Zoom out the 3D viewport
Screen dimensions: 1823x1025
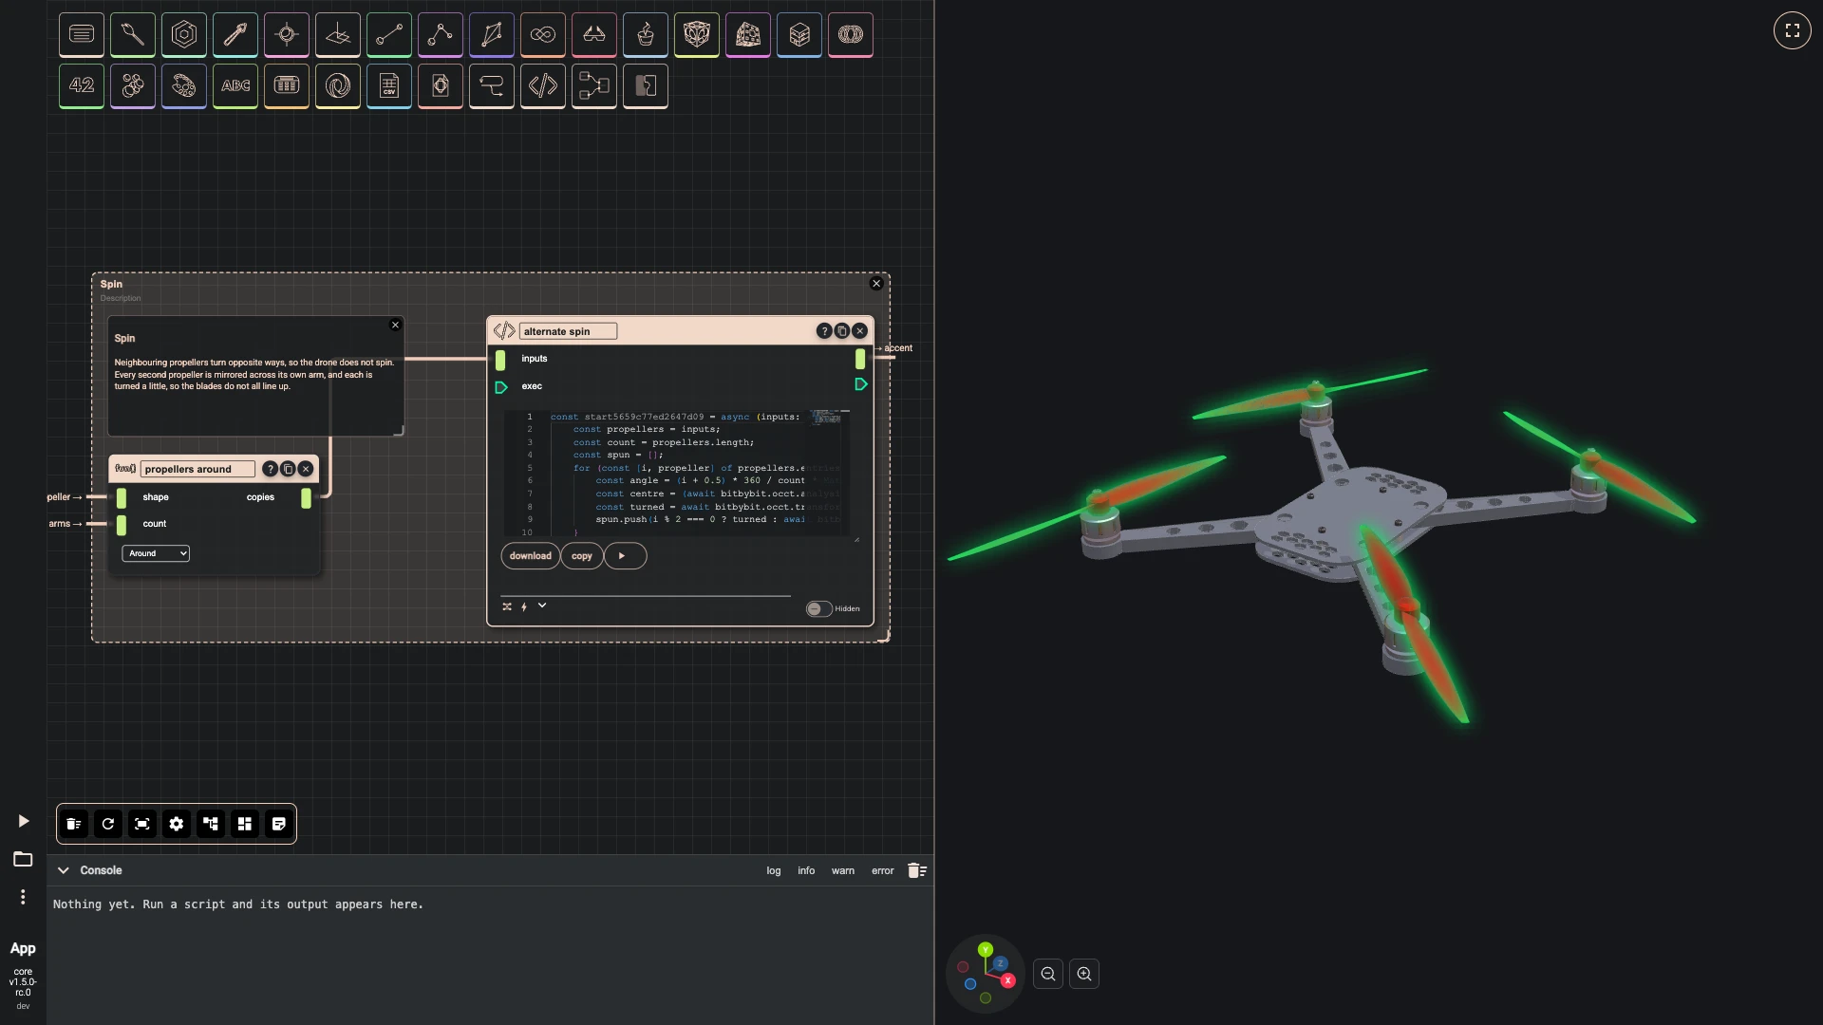[1048, 974]
